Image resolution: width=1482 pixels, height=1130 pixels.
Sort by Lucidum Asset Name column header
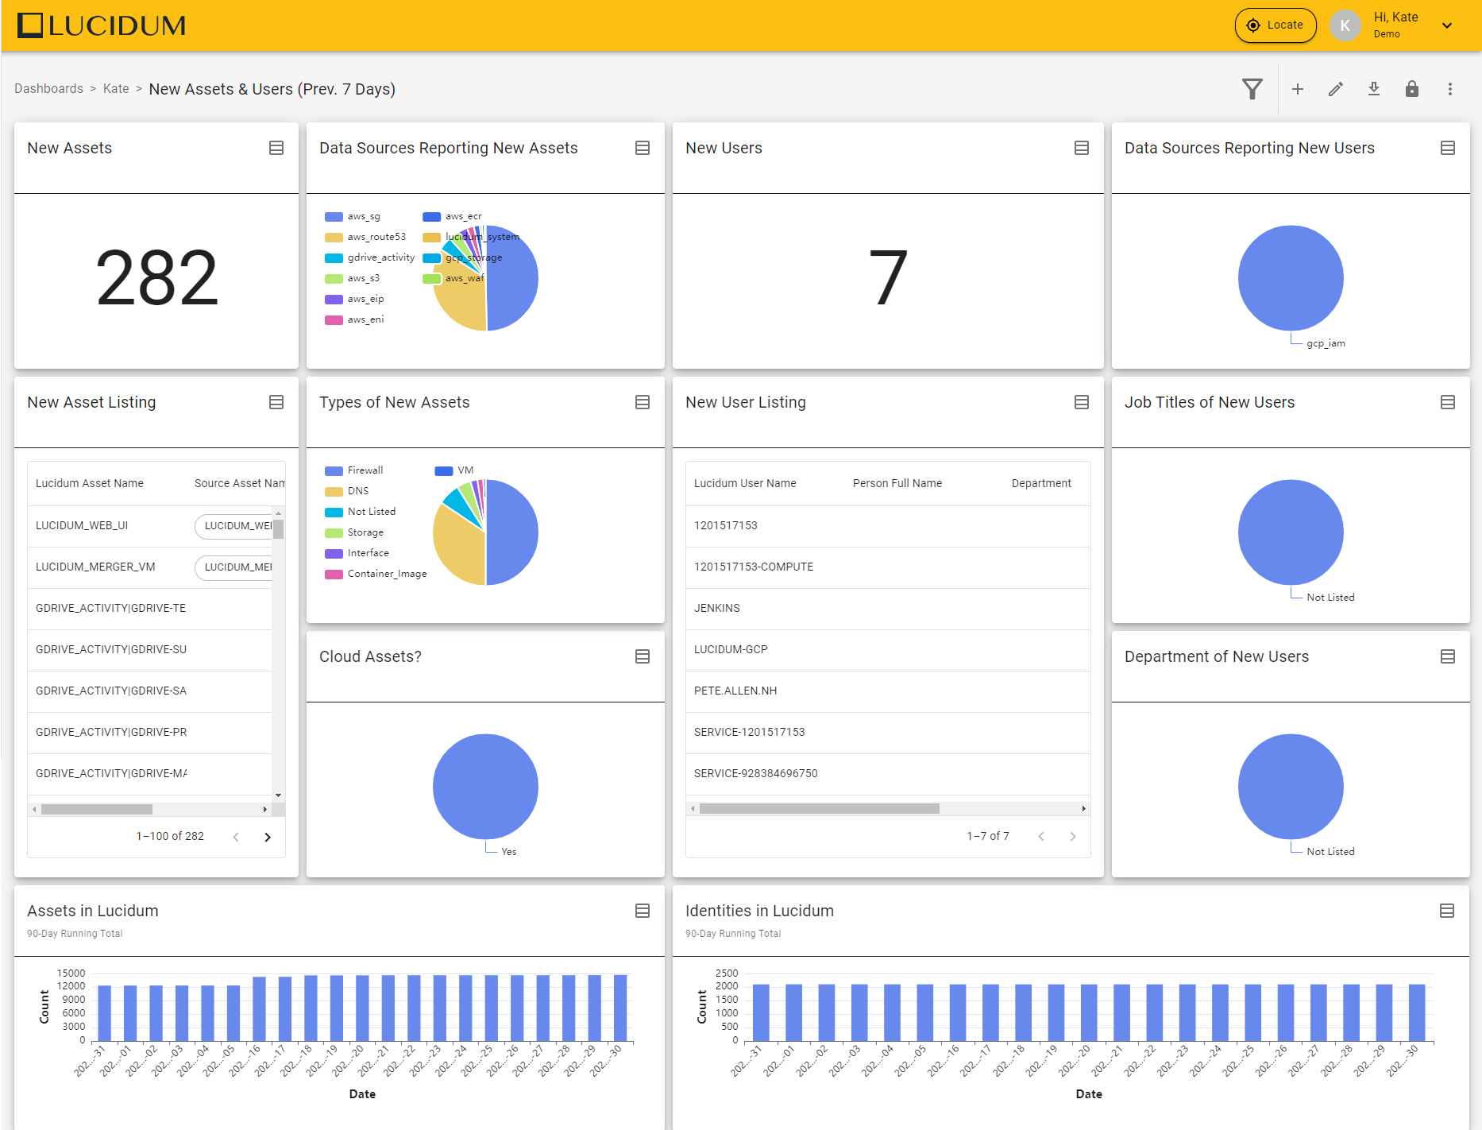coord(90,483)
